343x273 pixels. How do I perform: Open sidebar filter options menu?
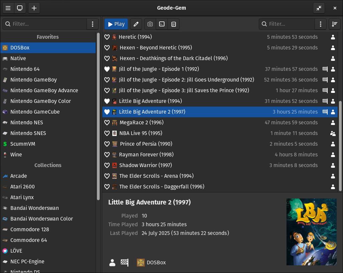click(x=93, y=24)
